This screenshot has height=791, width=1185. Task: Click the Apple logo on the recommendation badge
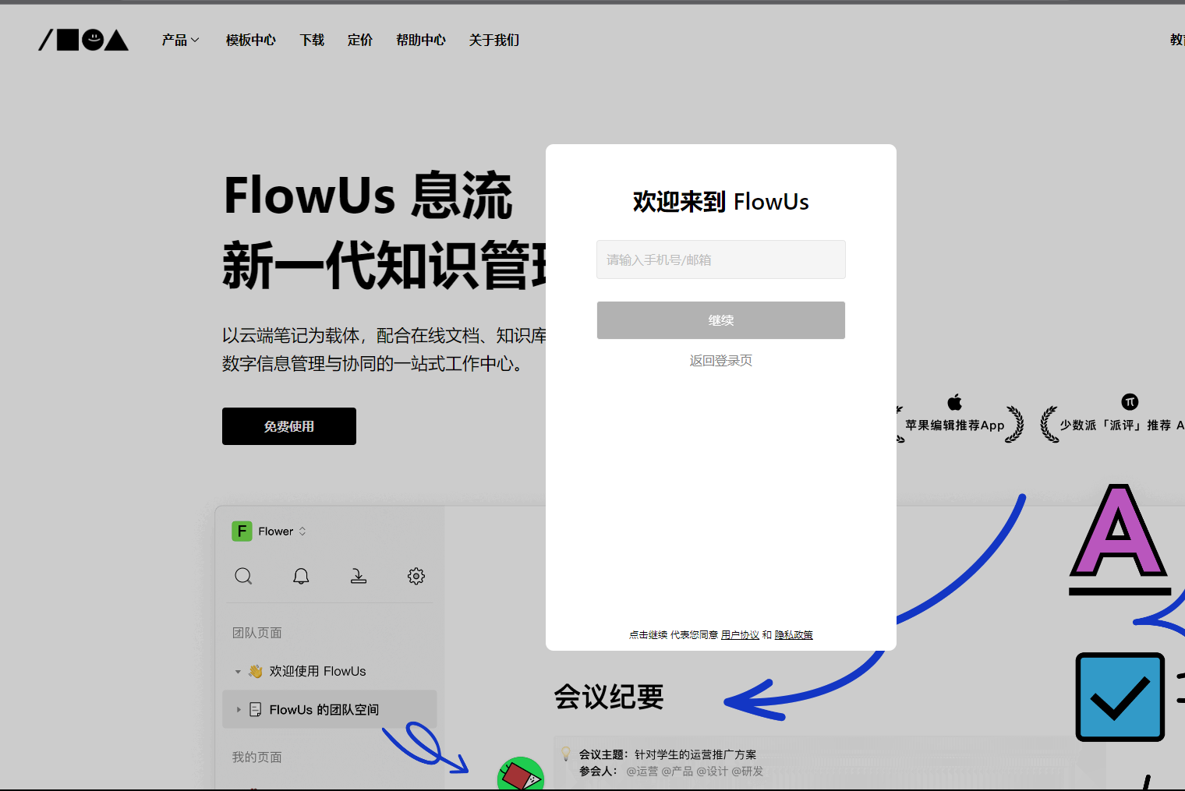[954, 400]
